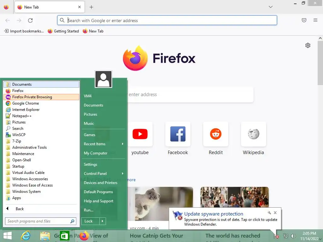
Task: Open the Virtual Audio Cable folder
Action: (41, 173)
